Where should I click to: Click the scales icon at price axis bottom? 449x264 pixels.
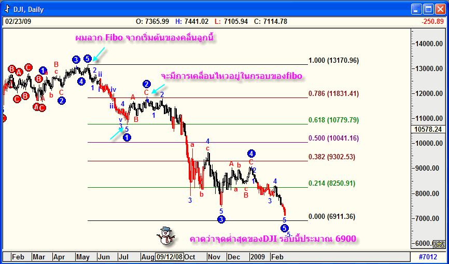pos(439,244)
